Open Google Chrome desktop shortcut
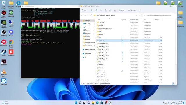Viewport: 186px width, 105px height. point(11,43)
